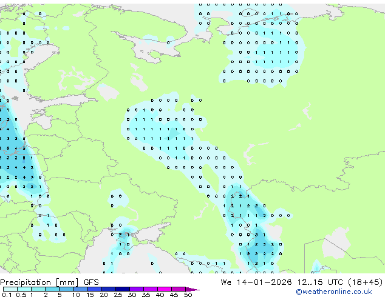Screen dimensions: 385x297
Task: Pick the 20–25 mm dark blue legend swatch
Action: click(x=109, y=289)
